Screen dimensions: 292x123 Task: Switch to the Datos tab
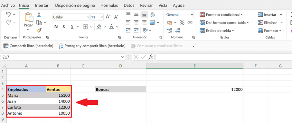click(x=129, y=5)
